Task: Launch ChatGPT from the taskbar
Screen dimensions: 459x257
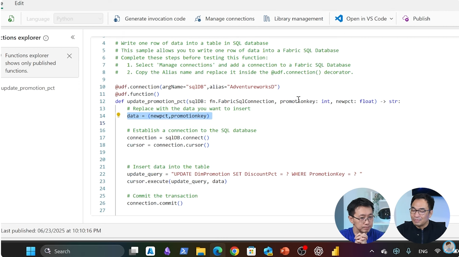Action: tap(318, 251)
